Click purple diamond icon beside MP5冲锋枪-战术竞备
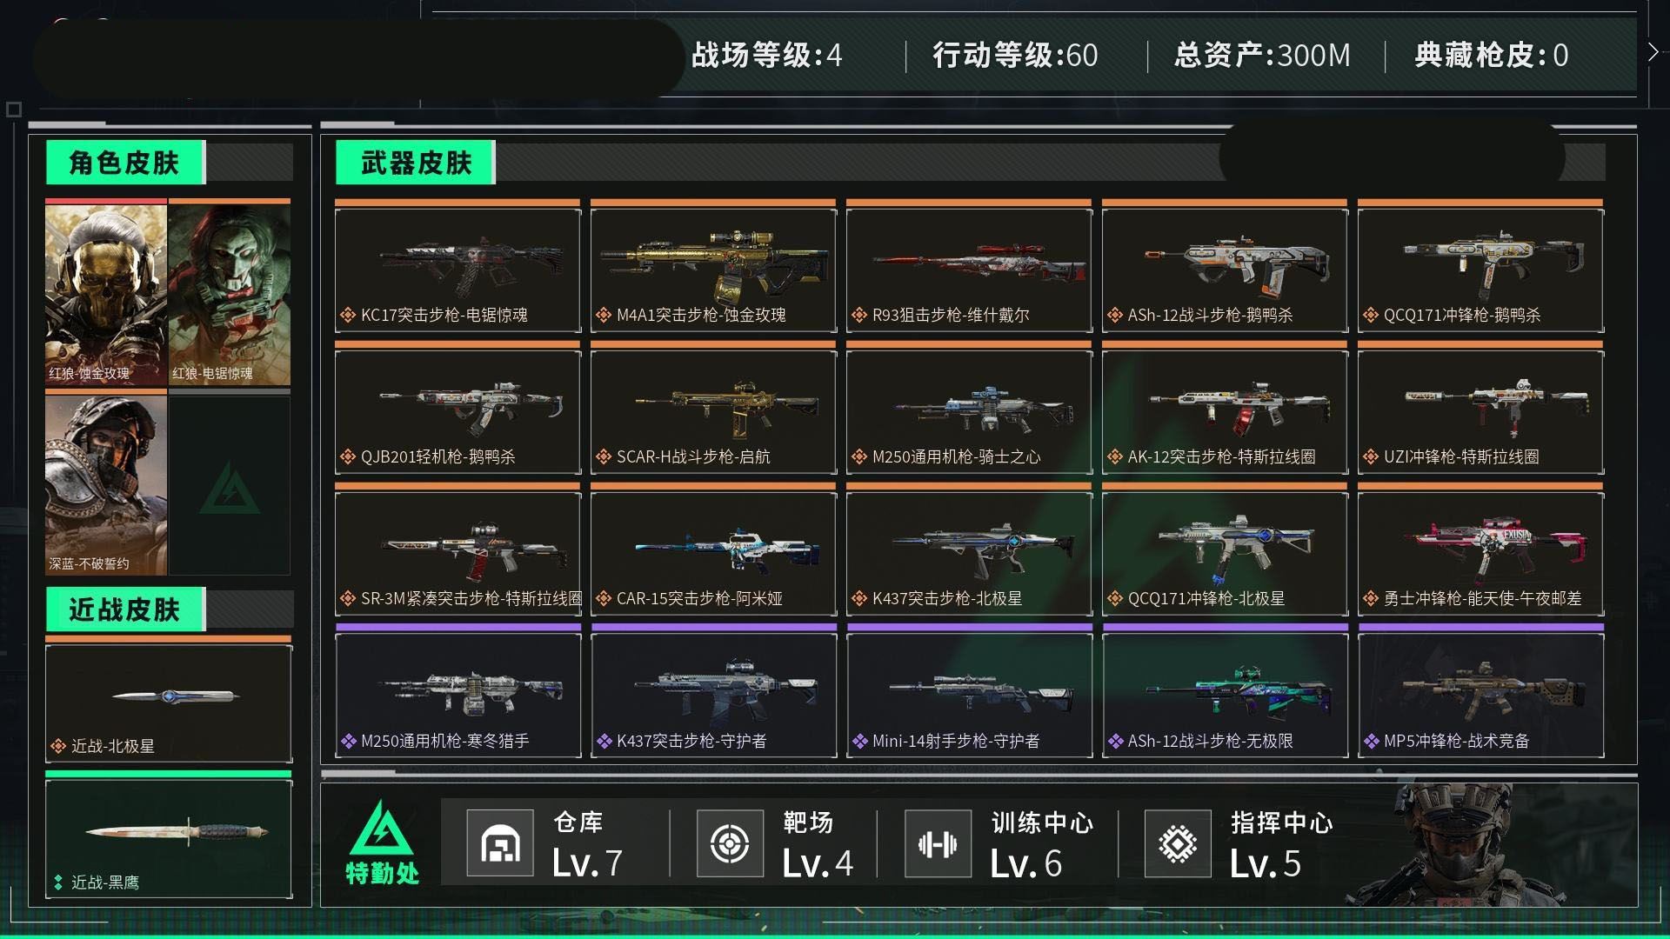 coord(1371,741)
